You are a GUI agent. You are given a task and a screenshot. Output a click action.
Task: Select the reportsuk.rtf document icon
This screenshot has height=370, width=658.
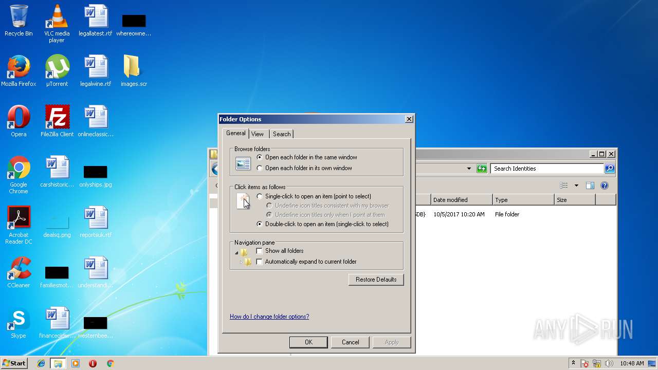tap(96, 222)
